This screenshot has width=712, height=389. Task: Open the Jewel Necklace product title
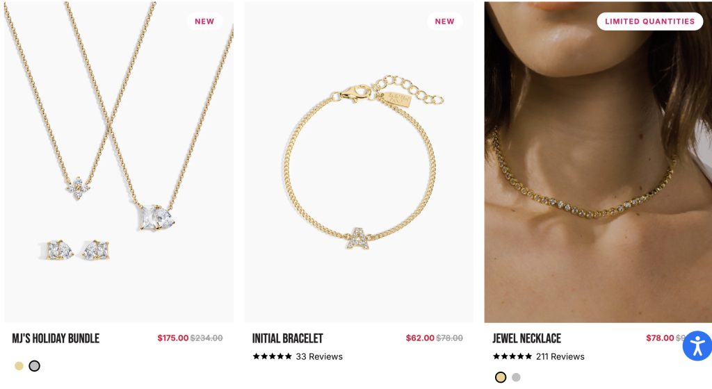point(527,338)
